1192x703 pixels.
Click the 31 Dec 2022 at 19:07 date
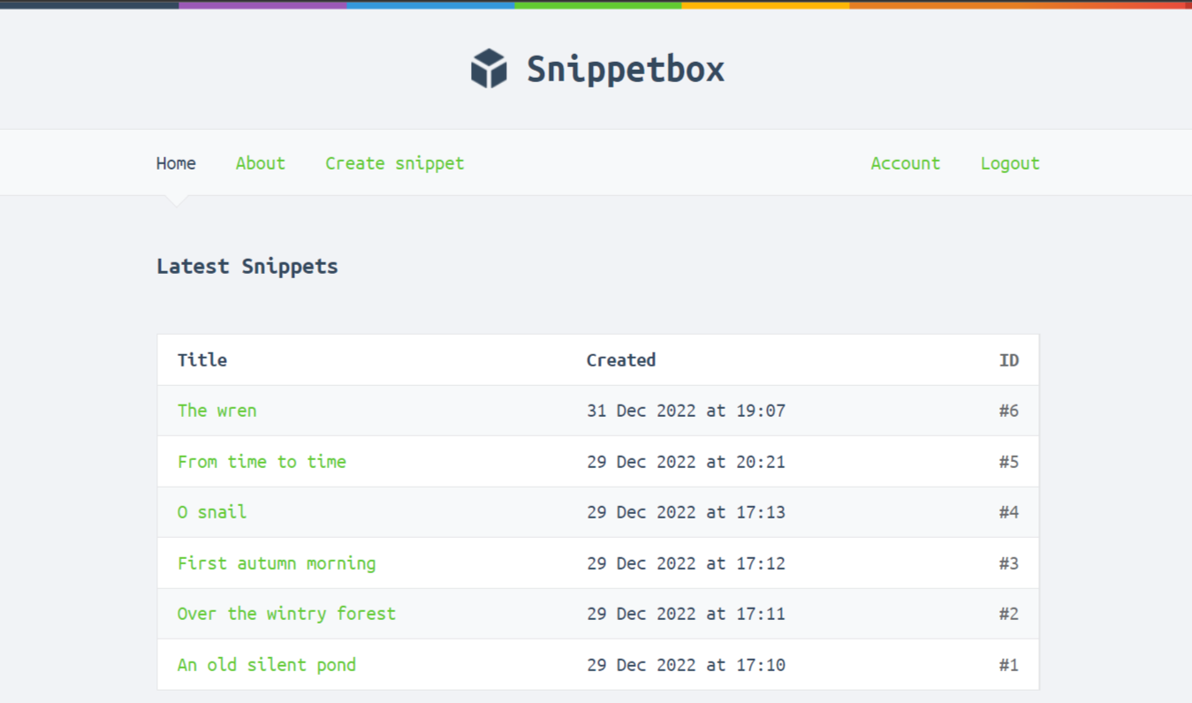tap(686, 411)
